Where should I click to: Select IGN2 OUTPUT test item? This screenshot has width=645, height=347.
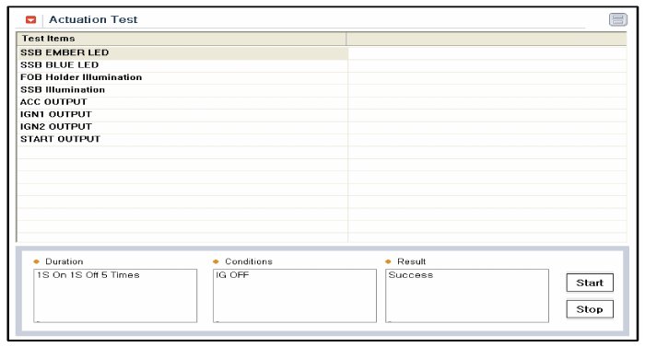[182, 127]
